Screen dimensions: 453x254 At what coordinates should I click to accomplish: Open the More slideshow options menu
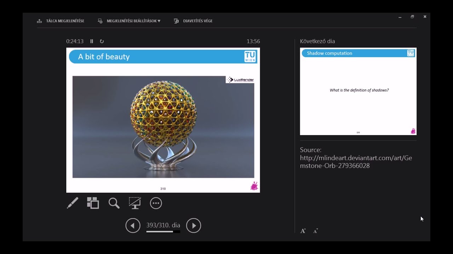click(x=156, y=203)
